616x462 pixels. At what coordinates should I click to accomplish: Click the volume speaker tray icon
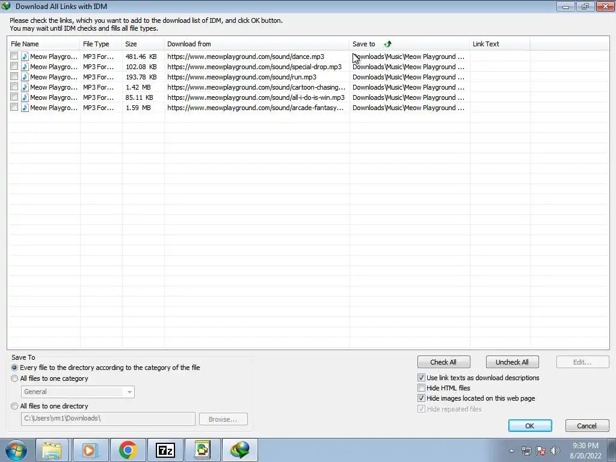click(555, 451)
